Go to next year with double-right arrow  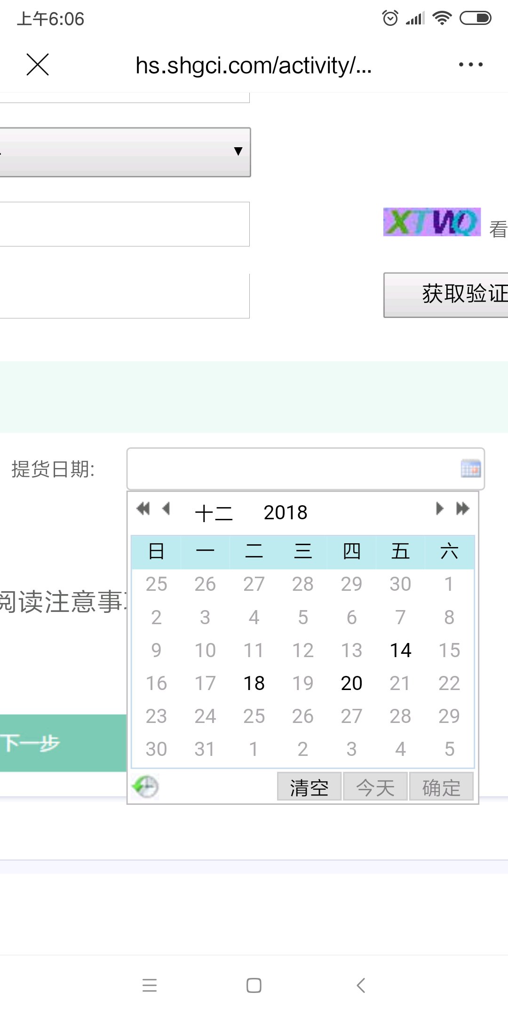tap(463, 508)
